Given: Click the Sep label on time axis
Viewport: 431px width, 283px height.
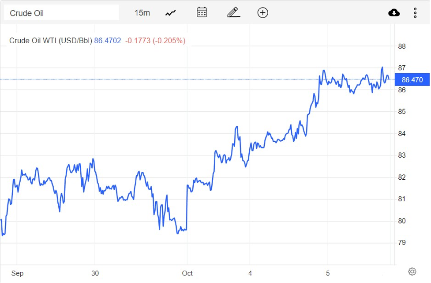Looking at the screenshot, I should [18, 273].
